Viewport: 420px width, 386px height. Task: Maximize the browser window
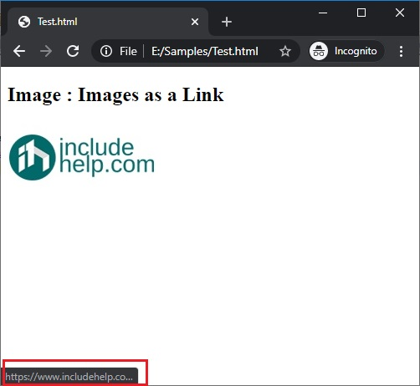point(361,13)
